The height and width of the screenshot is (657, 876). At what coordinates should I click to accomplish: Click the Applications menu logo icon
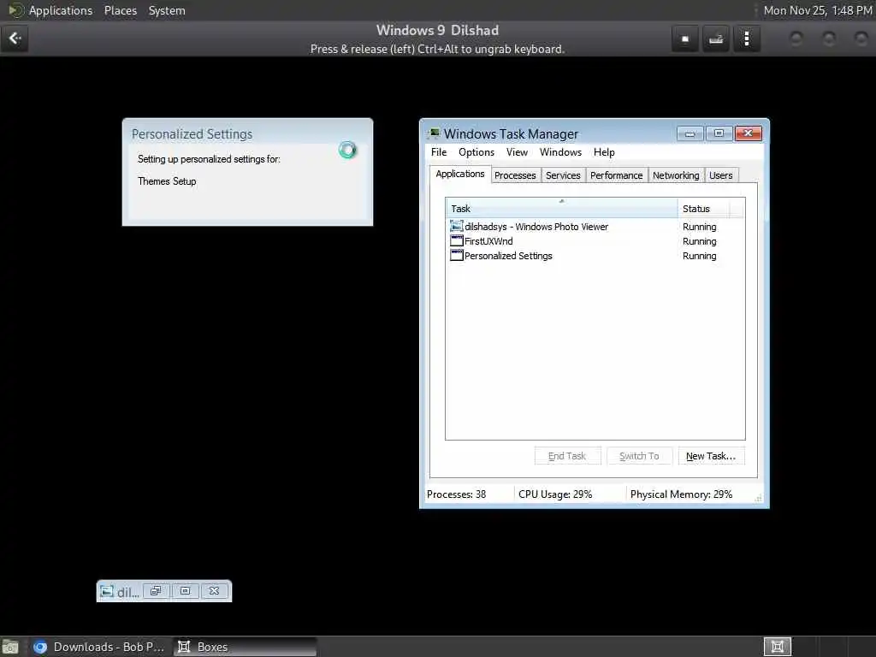tap(15, 10)
